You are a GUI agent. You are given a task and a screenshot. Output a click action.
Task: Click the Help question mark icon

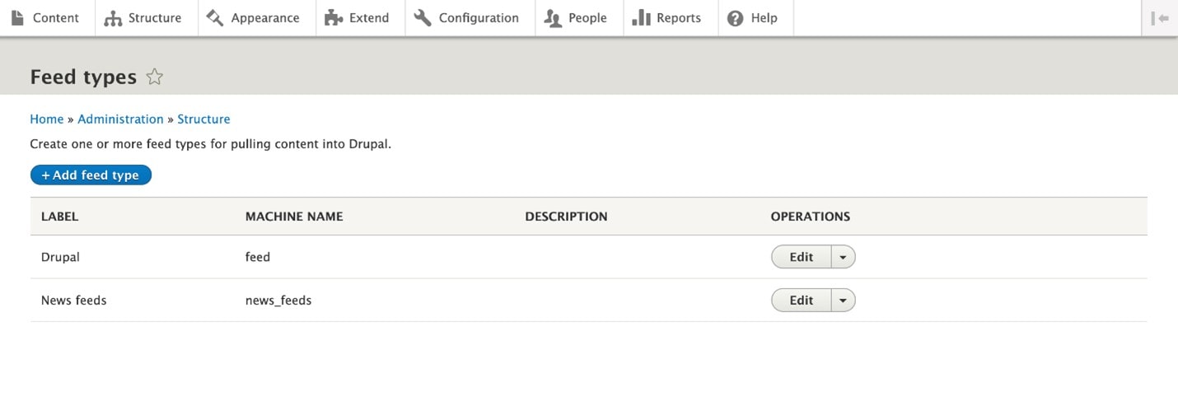click(x=736, y=18)
